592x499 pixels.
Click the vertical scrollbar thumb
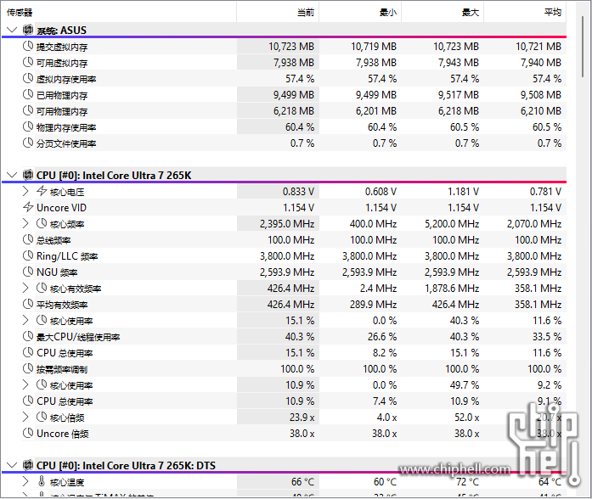[x=584, y=47]
